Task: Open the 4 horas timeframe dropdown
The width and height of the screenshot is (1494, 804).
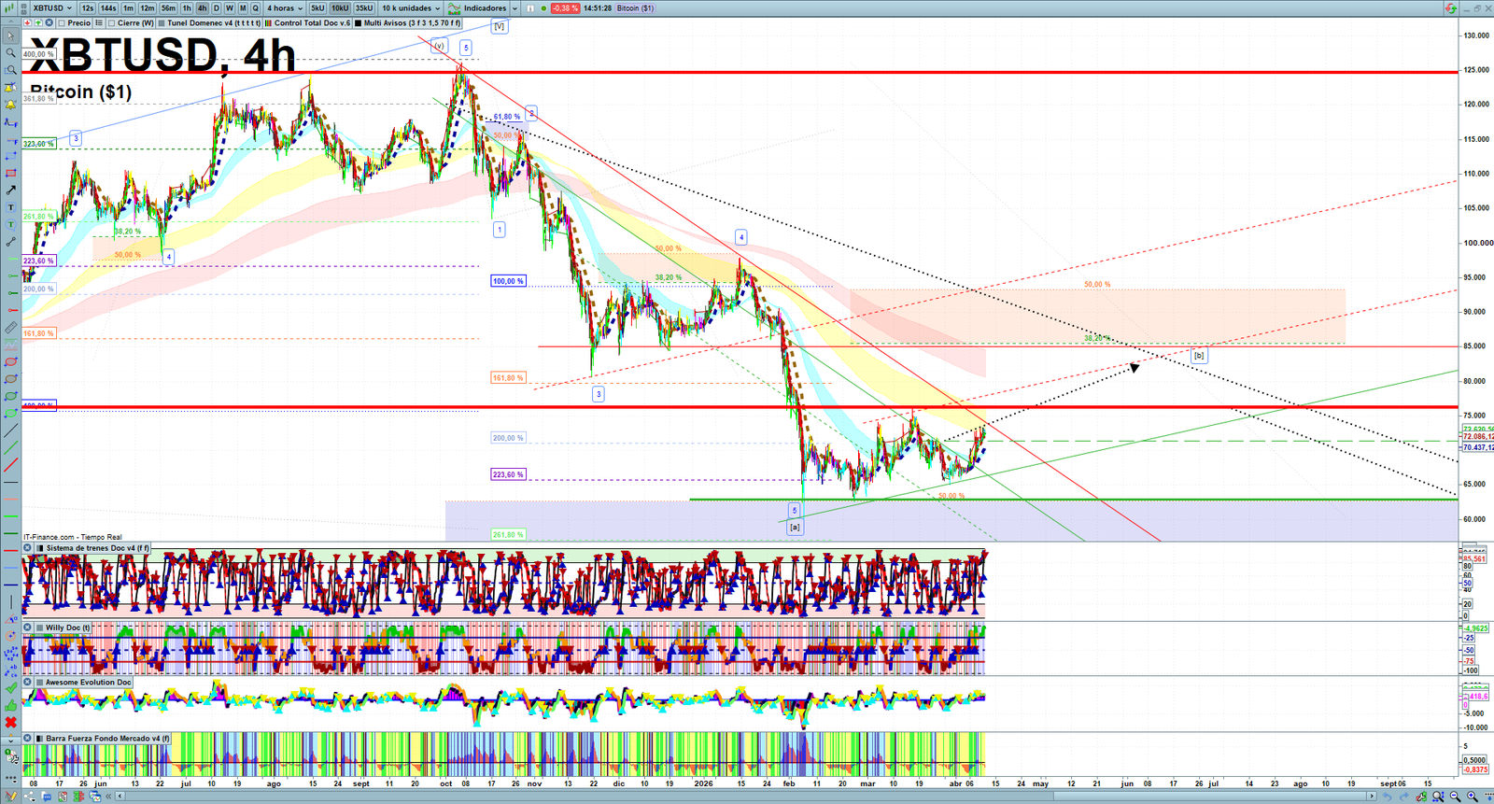Action: pyautogui.click(x=285, y=8)
